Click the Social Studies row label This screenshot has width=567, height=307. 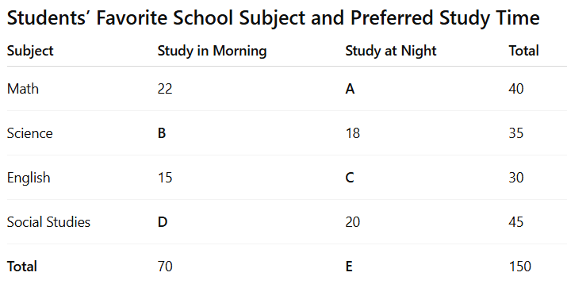click(x=48, y=222)
